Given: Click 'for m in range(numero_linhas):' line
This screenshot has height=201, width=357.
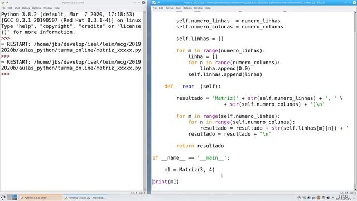Looking at the screenshot, I should pyautogui.click(x=221, y=51).
